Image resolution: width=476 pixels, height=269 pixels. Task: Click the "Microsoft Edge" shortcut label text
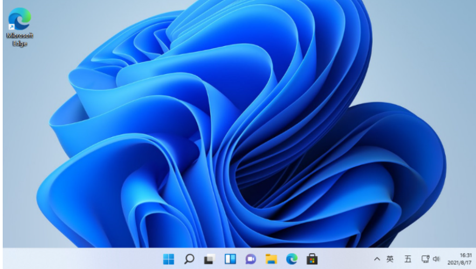point(19,39)
